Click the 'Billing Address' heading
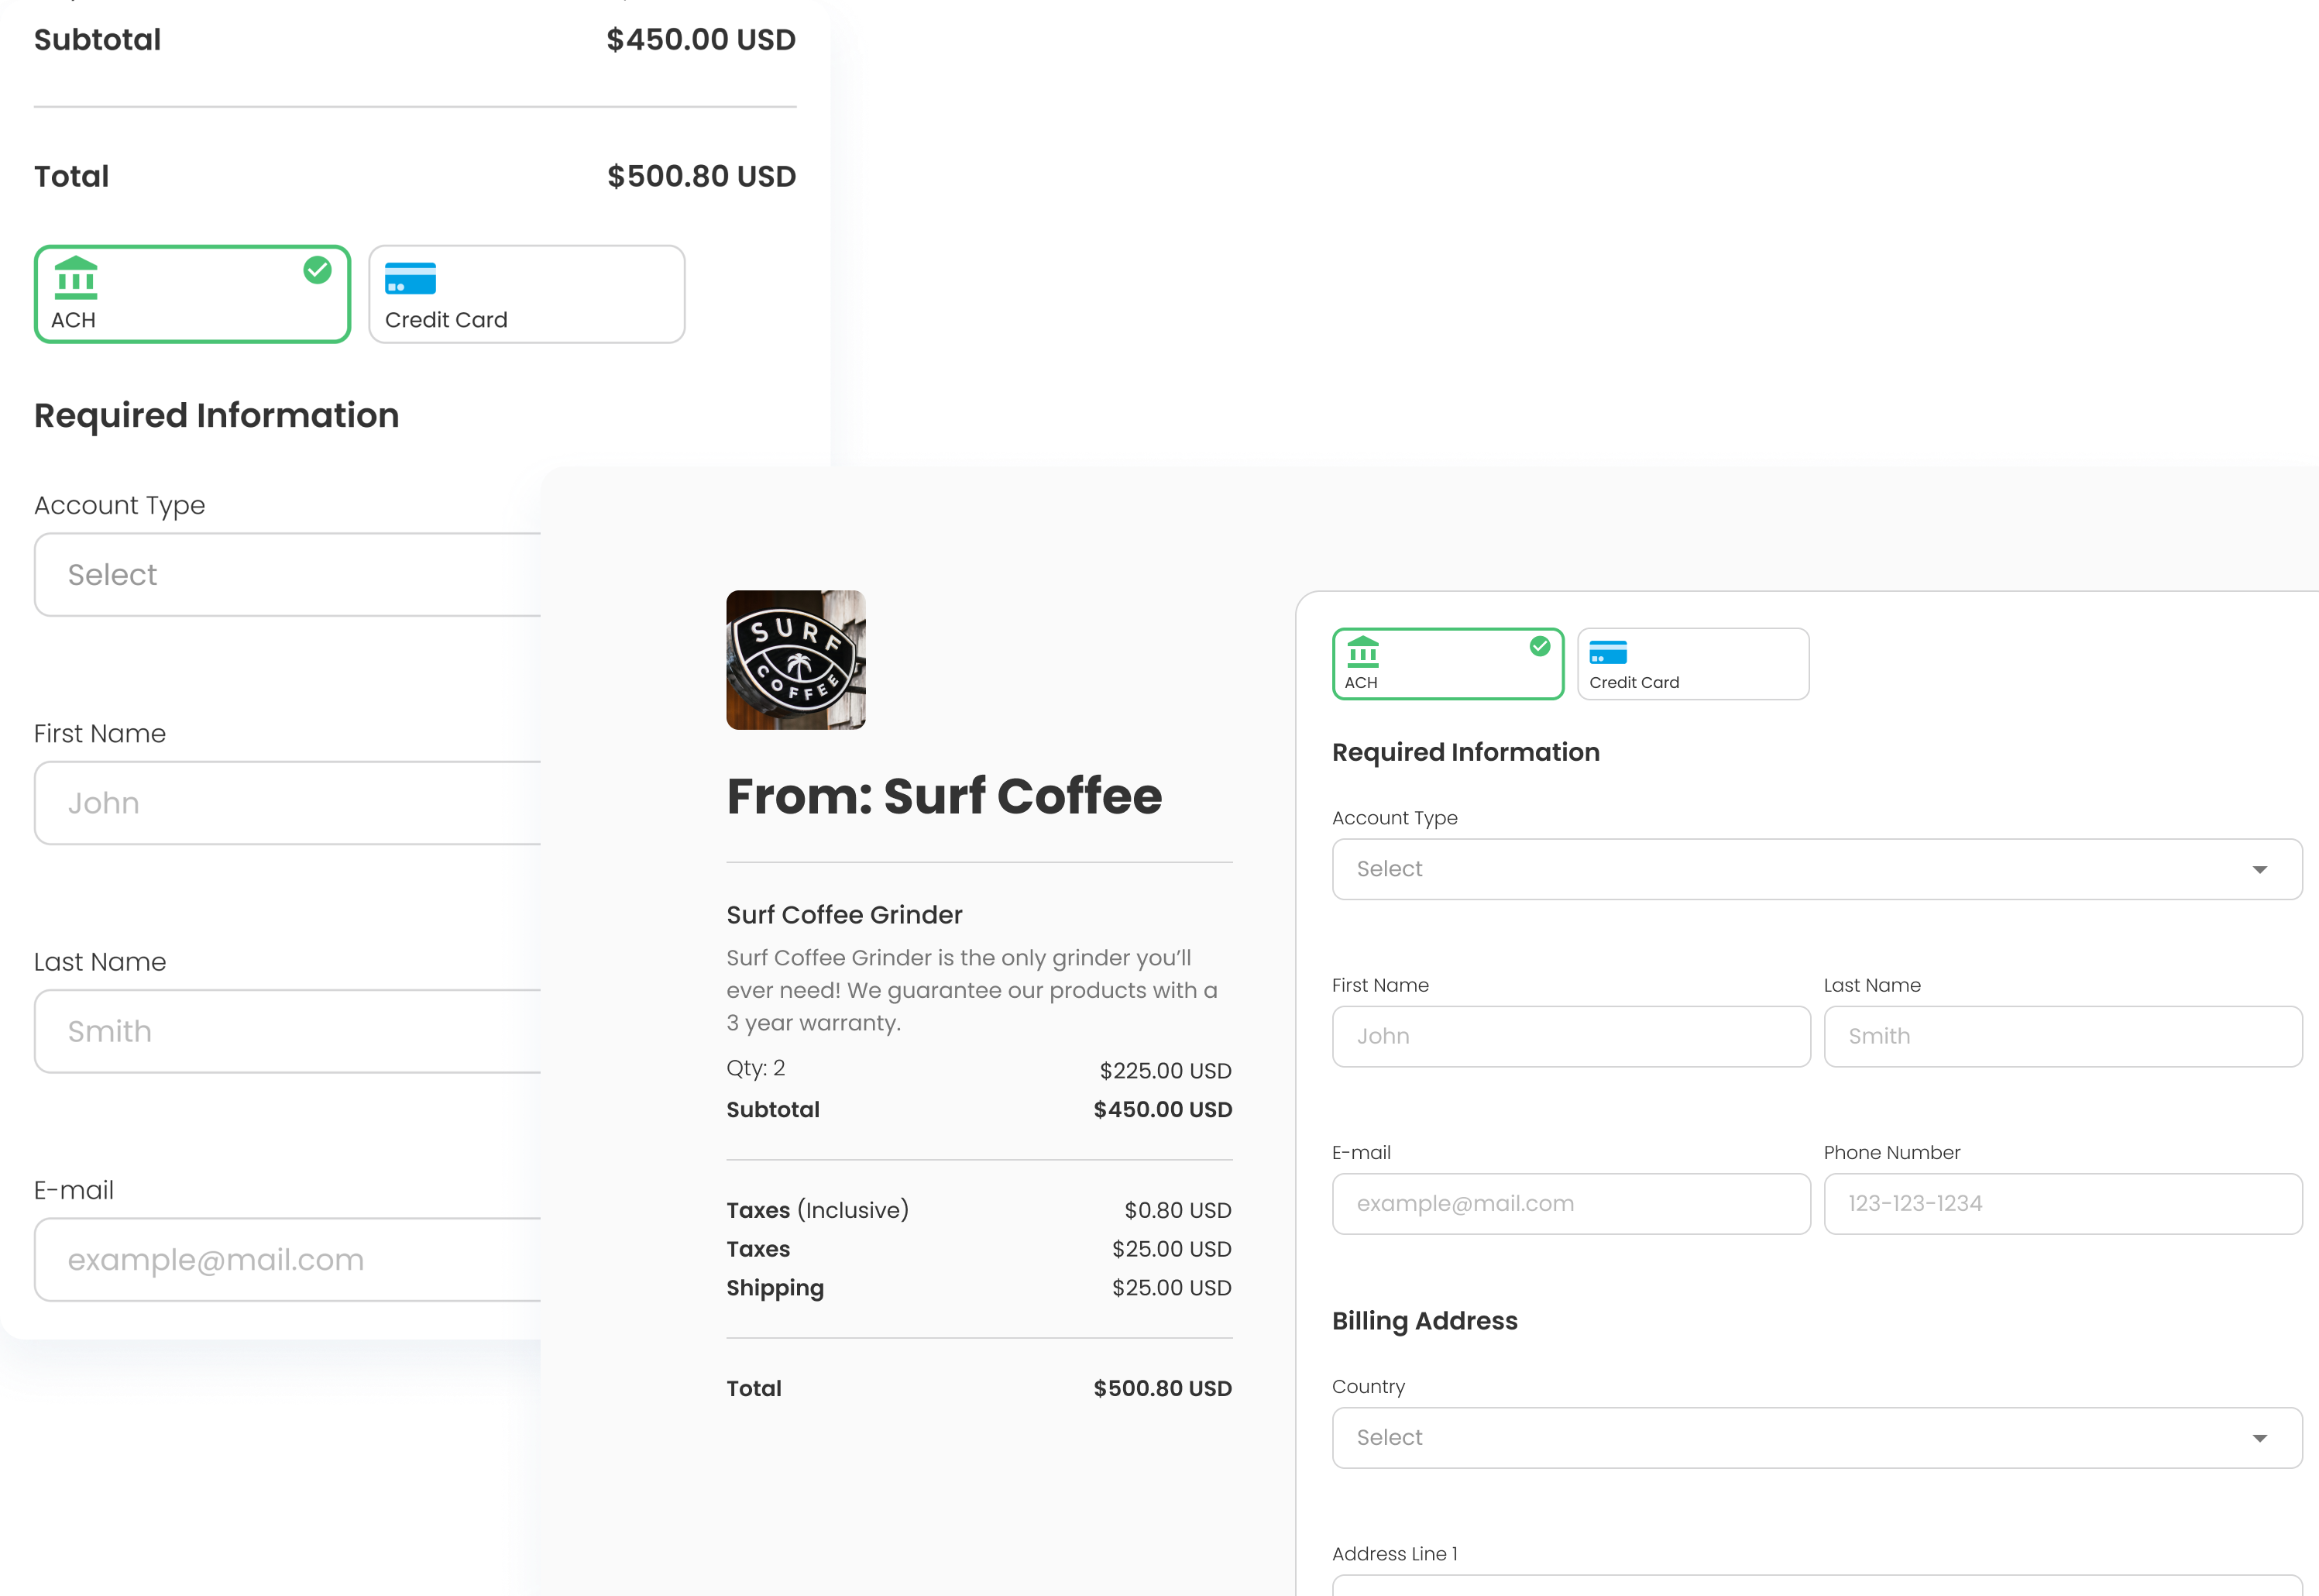 point(1424,1321)
